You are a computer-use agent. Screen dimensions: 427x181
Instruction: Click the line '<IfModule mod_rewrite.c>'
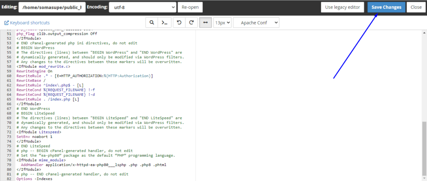tap(43, 67)
